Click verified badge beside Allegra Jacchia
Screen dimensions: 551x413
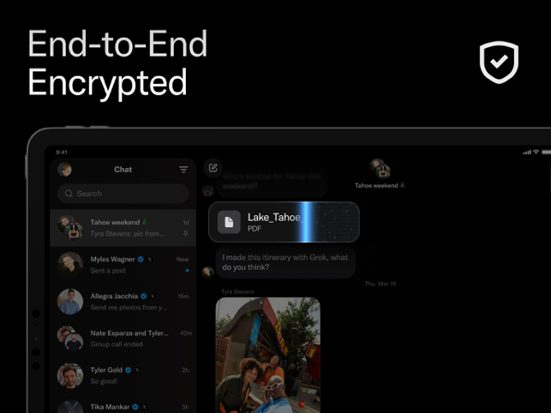pyautogui.click(x=143, y=296)
